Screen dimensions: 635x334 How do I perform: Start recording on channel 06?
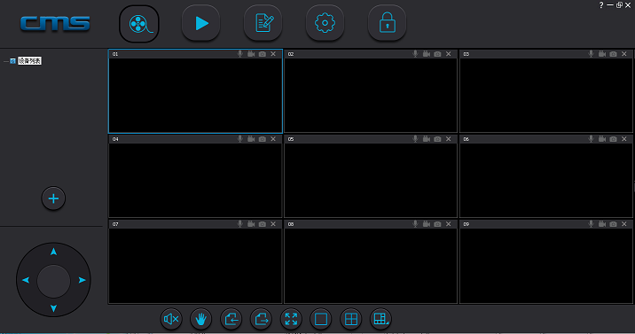tap(602, 139)
